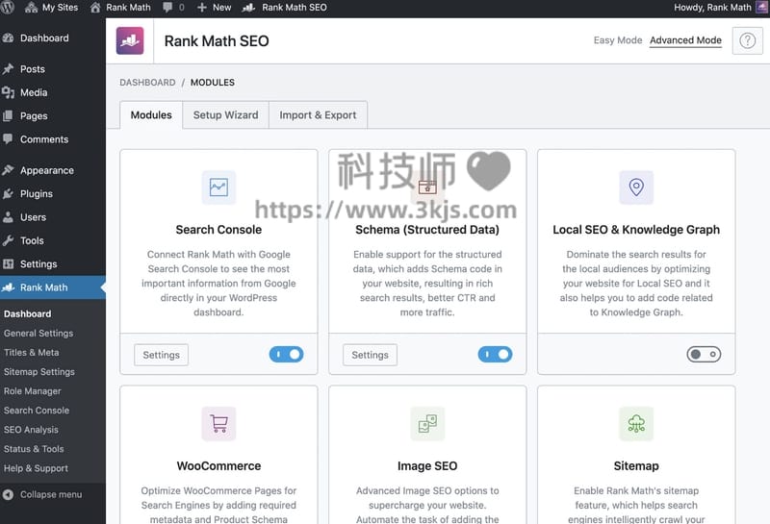The height and width of the screenshot is (524, 770).
Task: Open Dashboard in the WordPress sidebar
Action: click(x=53, y=37)
